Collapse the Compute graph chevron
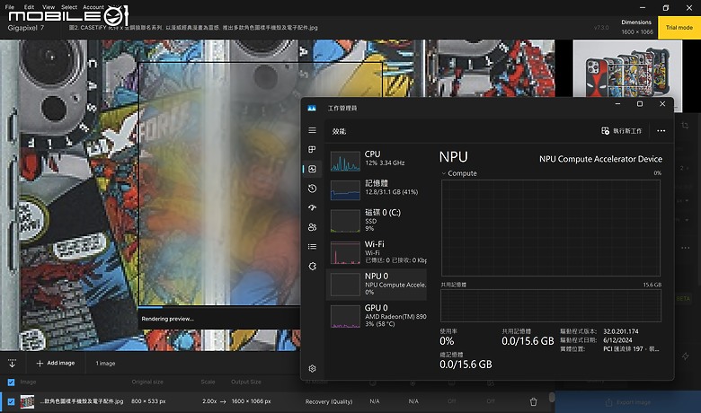701x413 pixels. 443,173
